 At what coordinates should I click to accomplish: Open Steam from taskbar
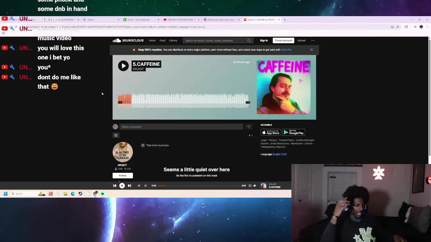tap(80, 194)
